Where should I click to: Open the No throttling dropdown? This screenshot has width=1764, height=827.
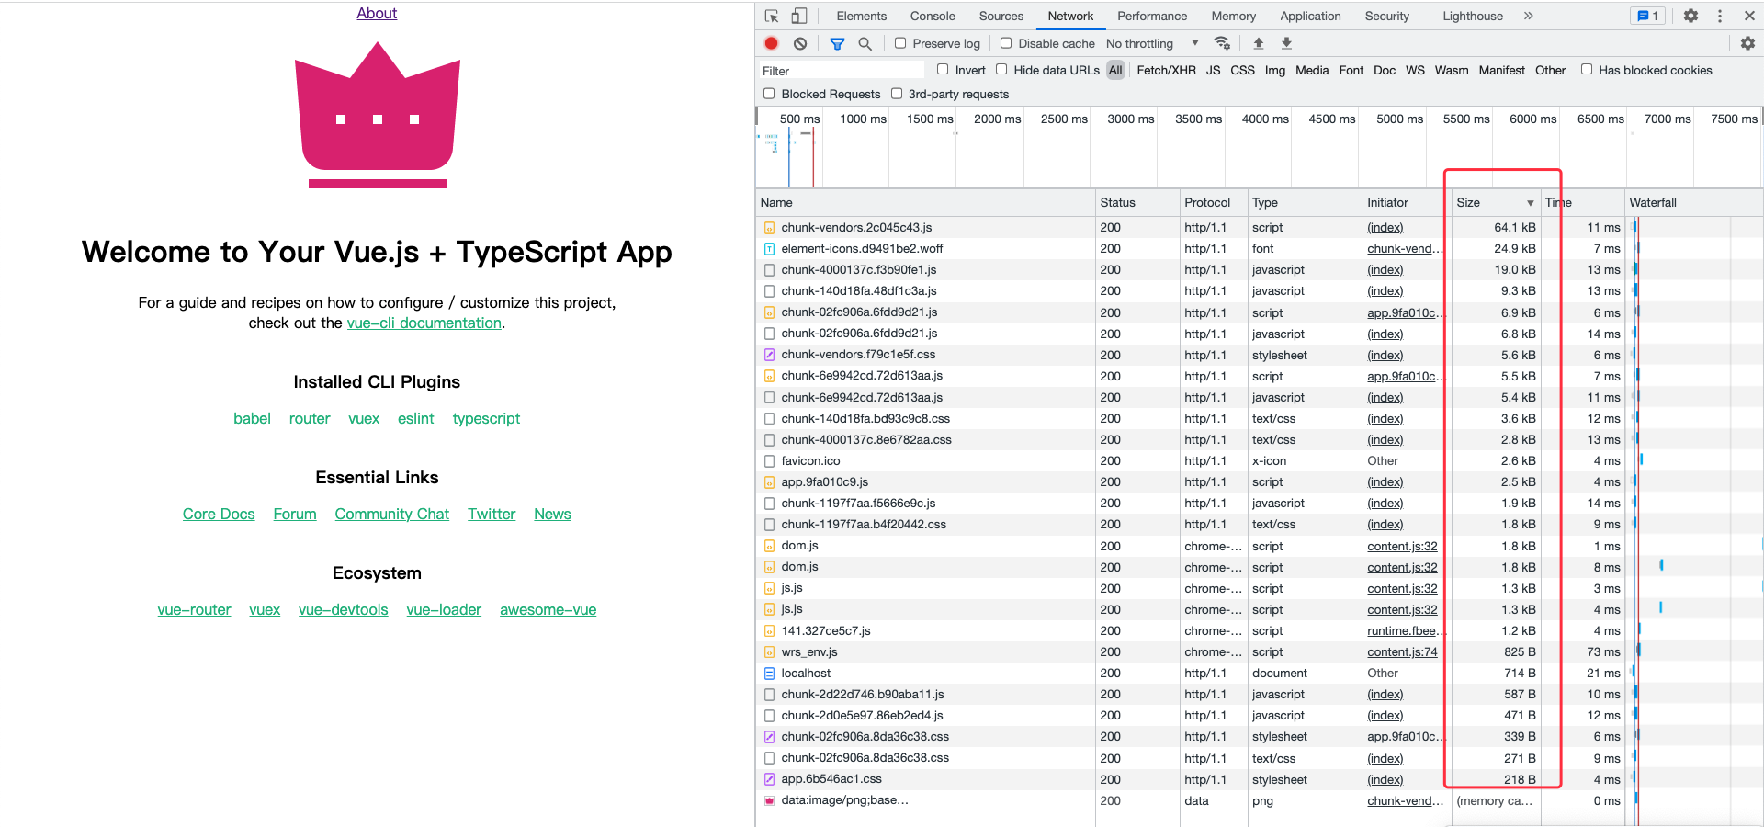1152,43
